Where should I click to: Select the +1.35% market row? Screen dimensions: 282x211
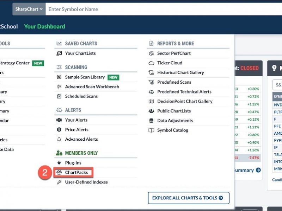coord(247,104)
